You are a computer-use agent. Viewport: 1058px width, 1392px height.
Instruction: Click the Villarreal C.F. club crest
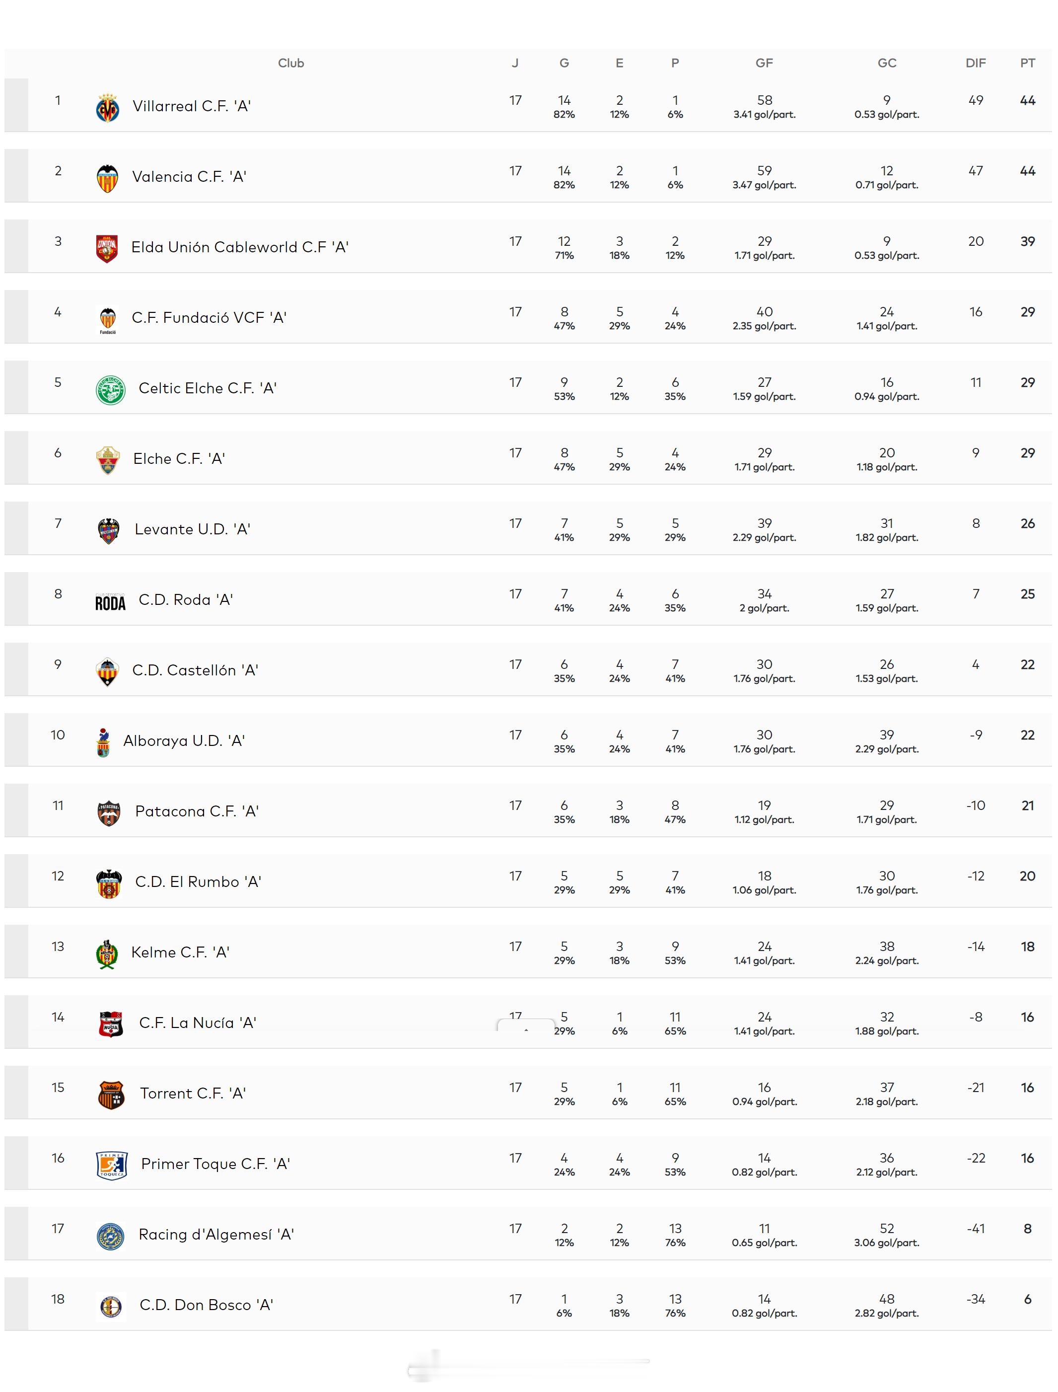(108, 108)
